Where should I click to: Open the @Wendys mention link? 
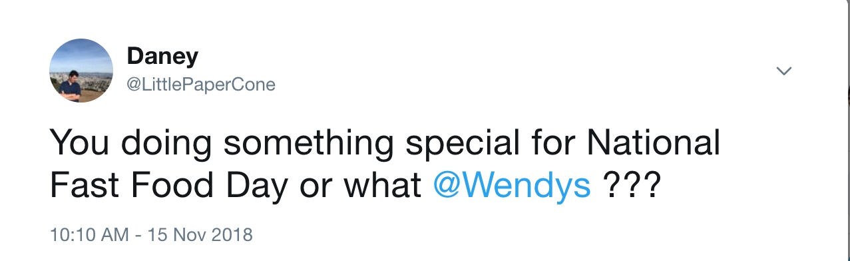[512, 186]
